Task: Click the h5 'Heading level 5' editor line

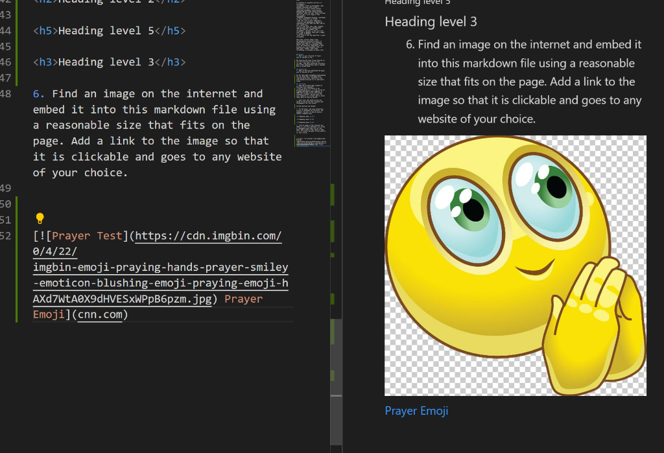Action: (x=109, y=31)
